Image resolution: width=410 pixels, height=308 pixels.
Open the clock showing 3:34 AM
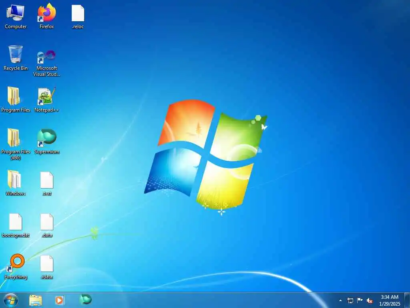(x=390, y=300)
